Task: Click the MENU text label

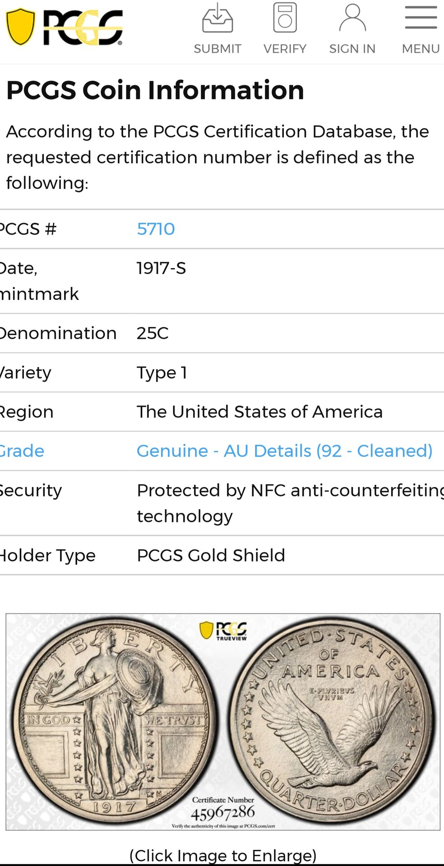Action: pos(421,49)
